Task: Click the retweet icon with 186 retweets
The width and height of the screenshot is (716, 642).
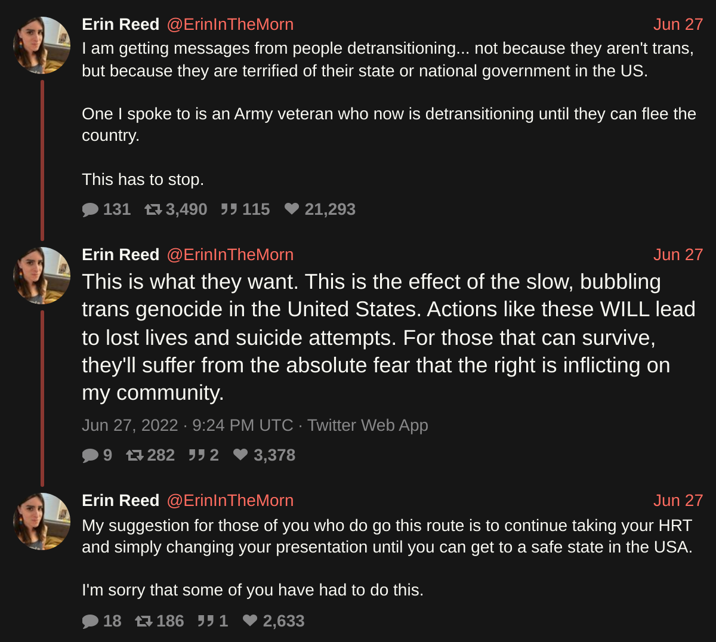Action: tap(144, 621)
